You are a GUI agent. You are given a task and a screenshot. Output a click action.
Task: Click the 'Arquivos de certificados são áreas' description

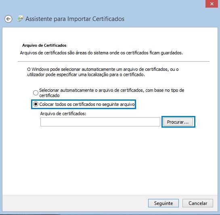click(101, 53)
